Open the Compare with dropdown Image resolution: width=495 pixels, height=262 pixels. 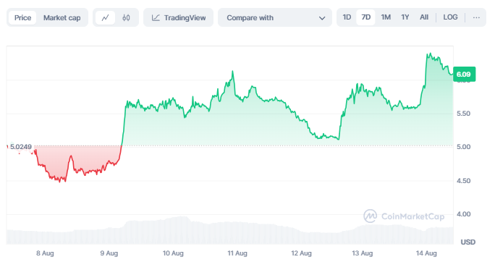pos(275,17)
